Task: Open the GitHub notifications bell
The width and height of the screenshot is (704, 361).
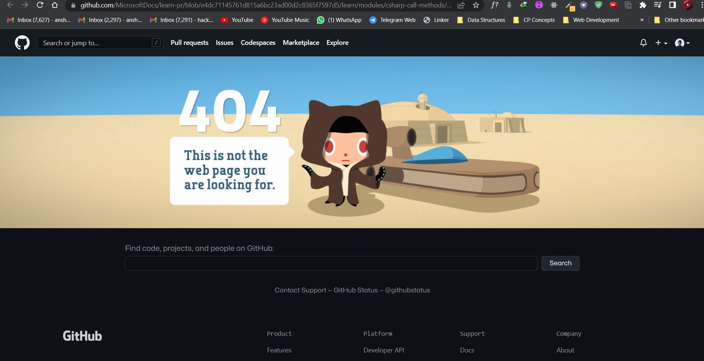Action: coord(644,43)
